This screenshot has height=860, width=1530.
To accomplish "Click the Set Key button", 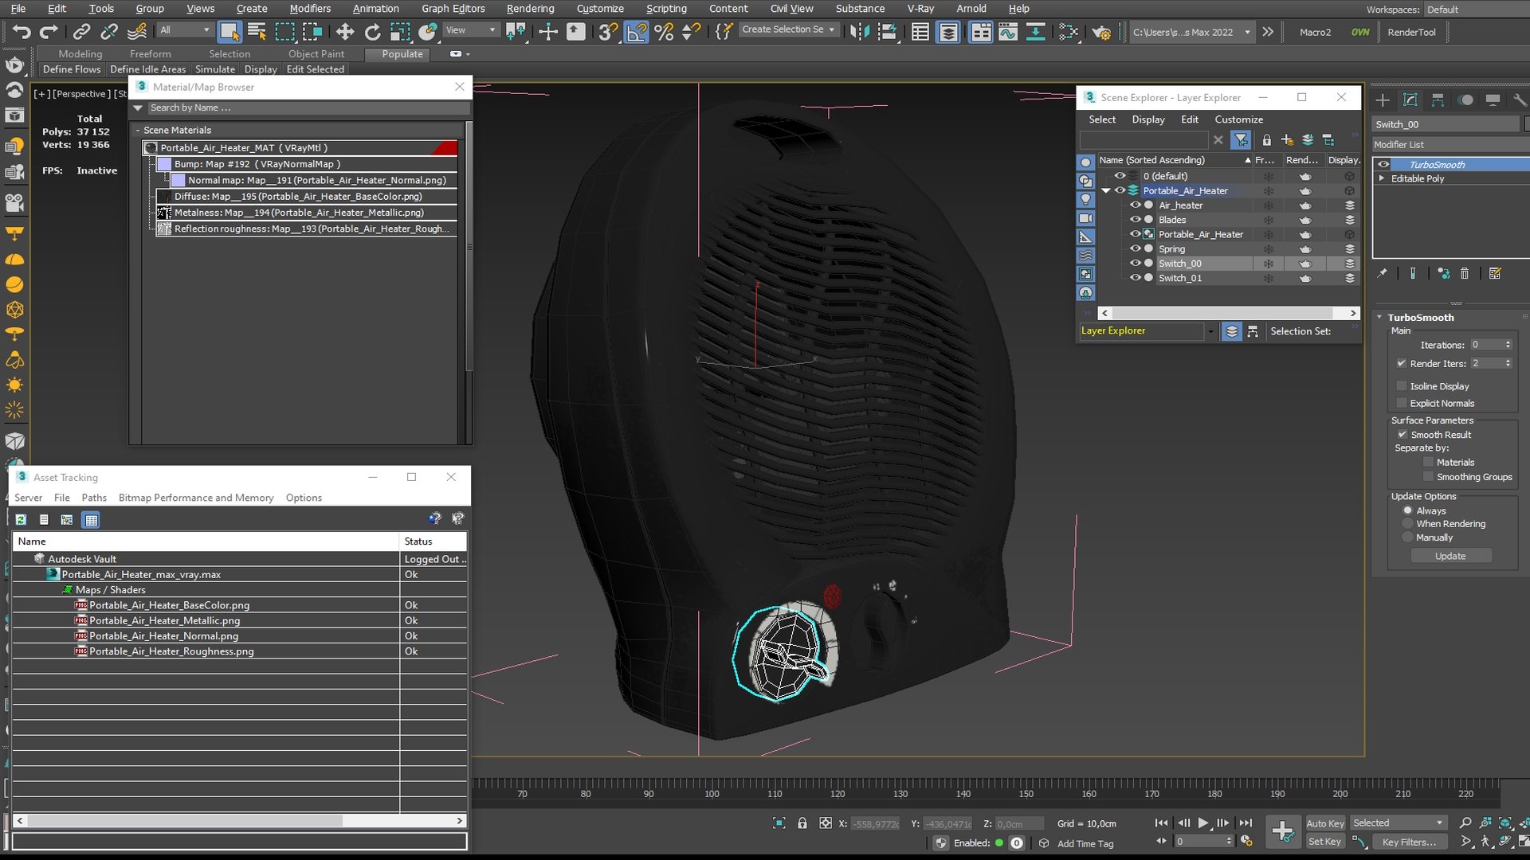I will click(1324, 842).
